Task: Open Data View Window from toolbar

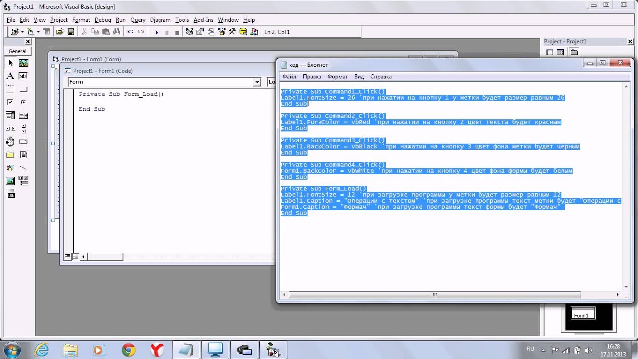Action: point(243,32)
